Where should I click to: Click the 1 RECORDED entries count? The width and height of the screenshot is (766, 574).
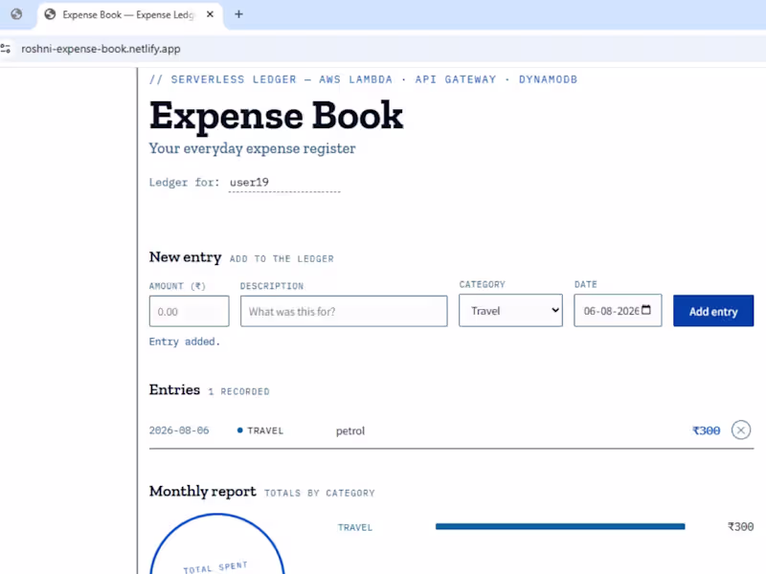(x=238, y=391)
